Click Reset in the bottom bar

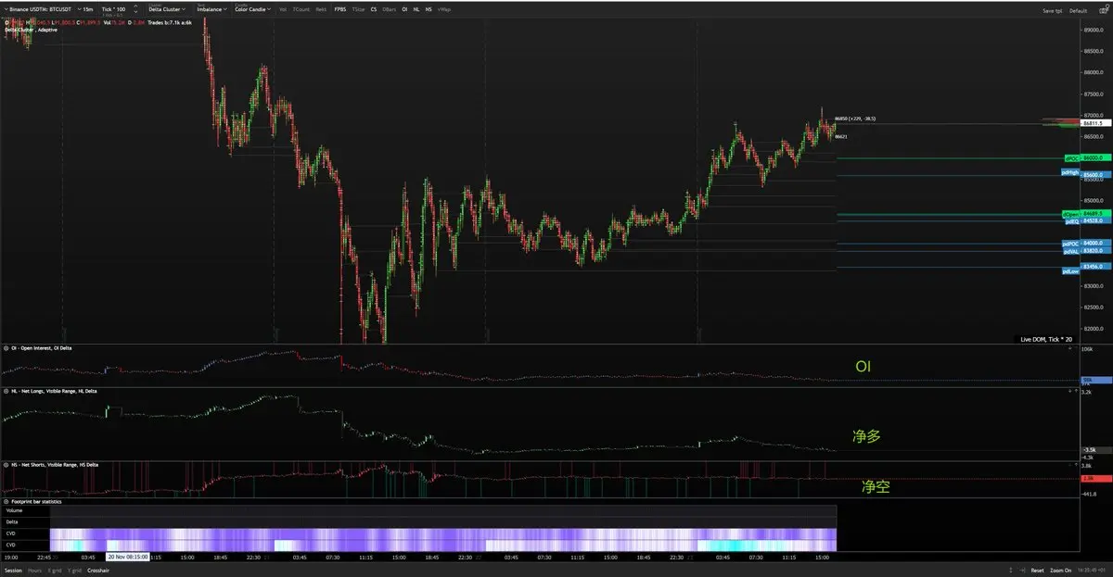pos(1037,571)
